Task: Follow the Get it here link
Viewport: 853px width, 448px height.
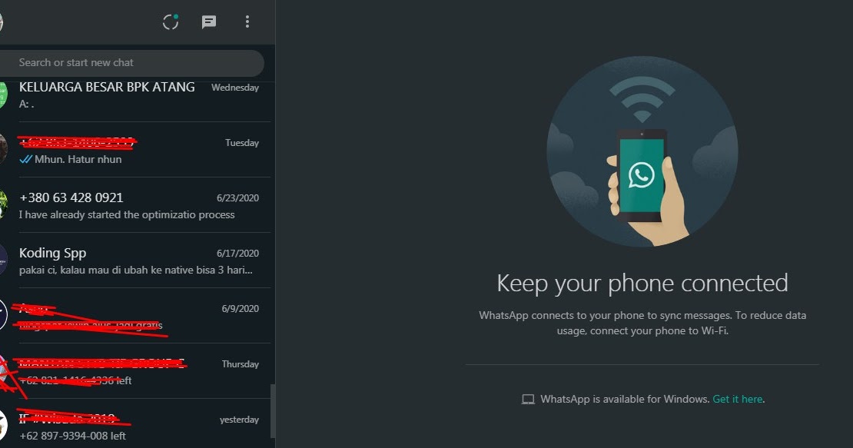Action: coord(737,399)
